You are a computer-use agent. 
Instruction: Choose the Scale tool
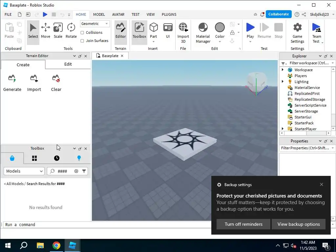pyautogui.click(x=58, y=31)
